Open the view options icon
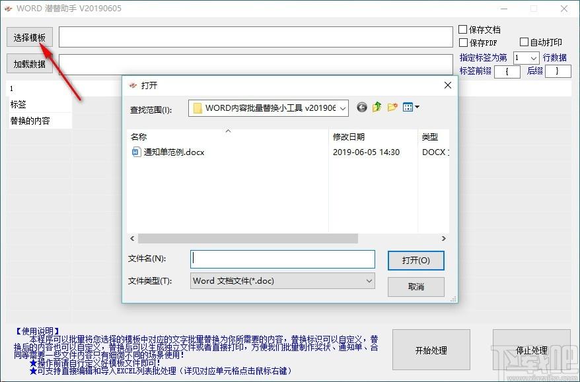 [408, 107]
